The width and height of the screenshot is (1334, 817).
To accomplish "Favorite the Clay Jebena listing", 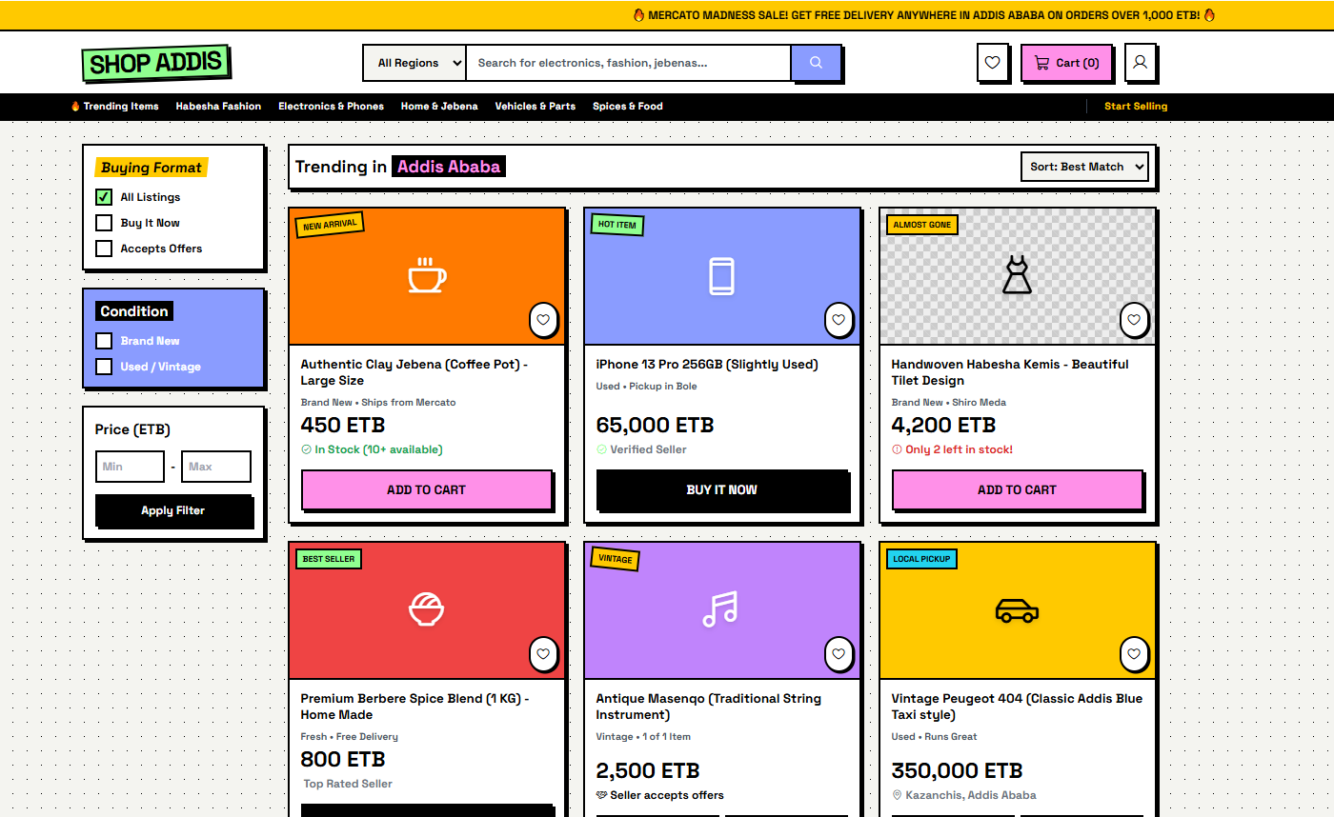I will pos(543,320).
